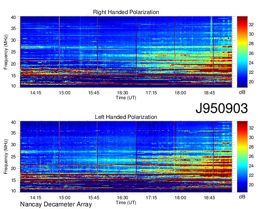Screen dimensions: 258x209
Task: Click the 16:30 time tick of Right Handed plot
Action: coord(123,93)
